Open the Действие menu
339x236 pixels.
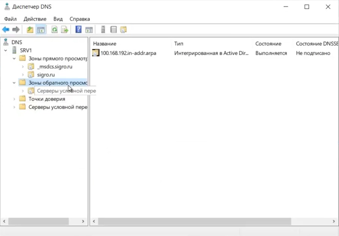[35, 19]
